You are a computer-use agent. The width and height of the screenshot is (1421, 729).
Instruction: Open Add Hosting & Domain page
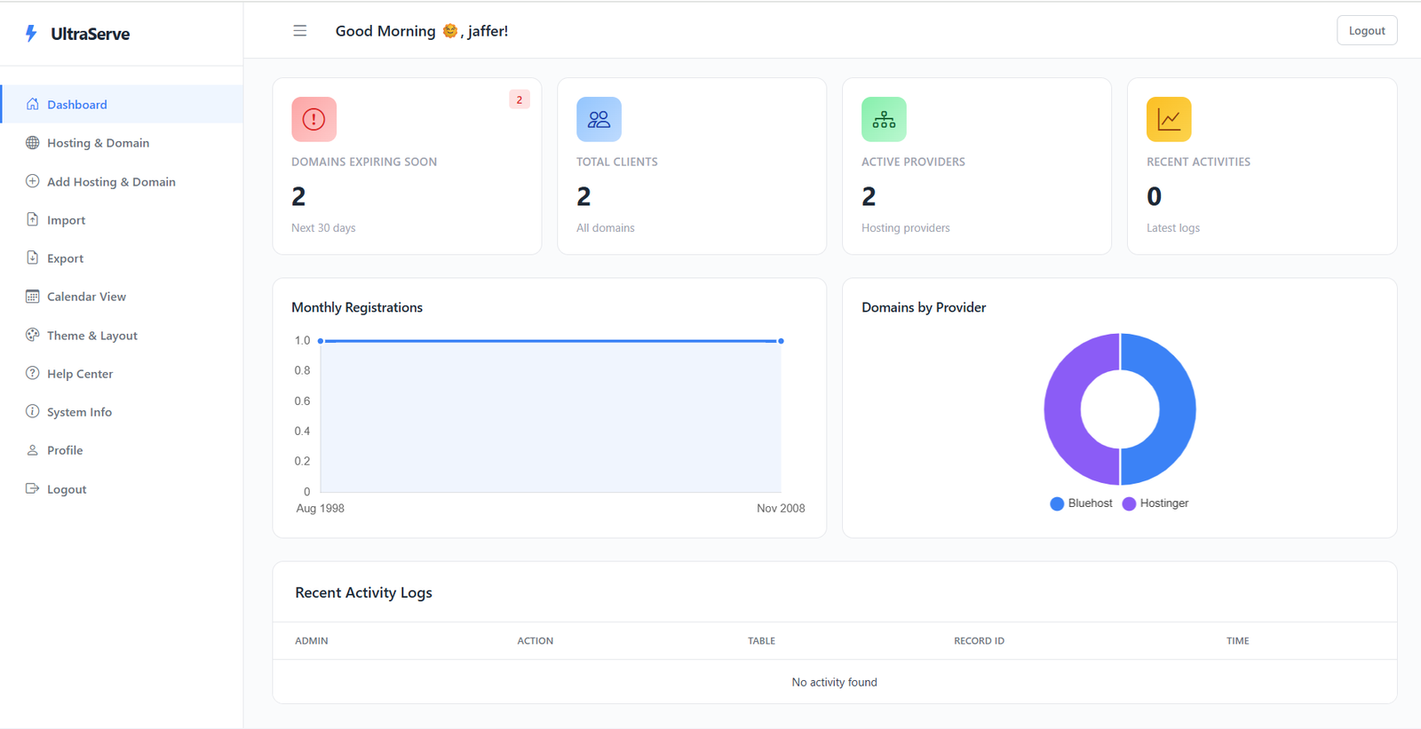tap(111, 182)
